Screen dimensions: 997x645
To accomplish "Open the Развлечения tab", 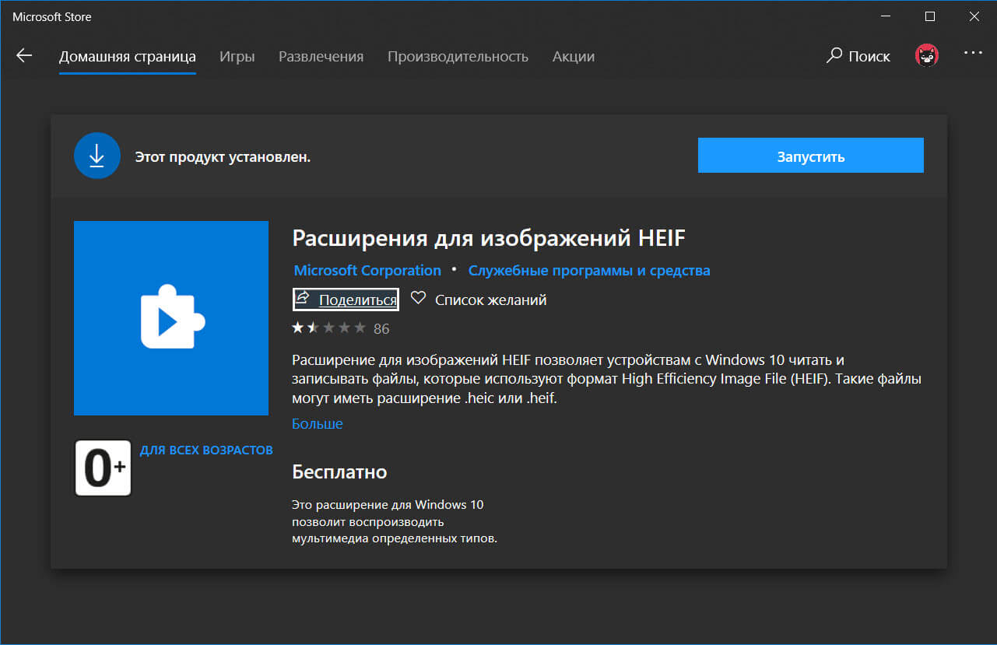I will pos(321,57).
